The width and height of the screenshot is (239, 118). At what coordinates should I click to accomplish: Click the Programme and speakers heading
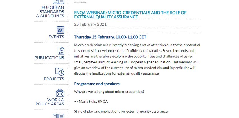(97, 84)
